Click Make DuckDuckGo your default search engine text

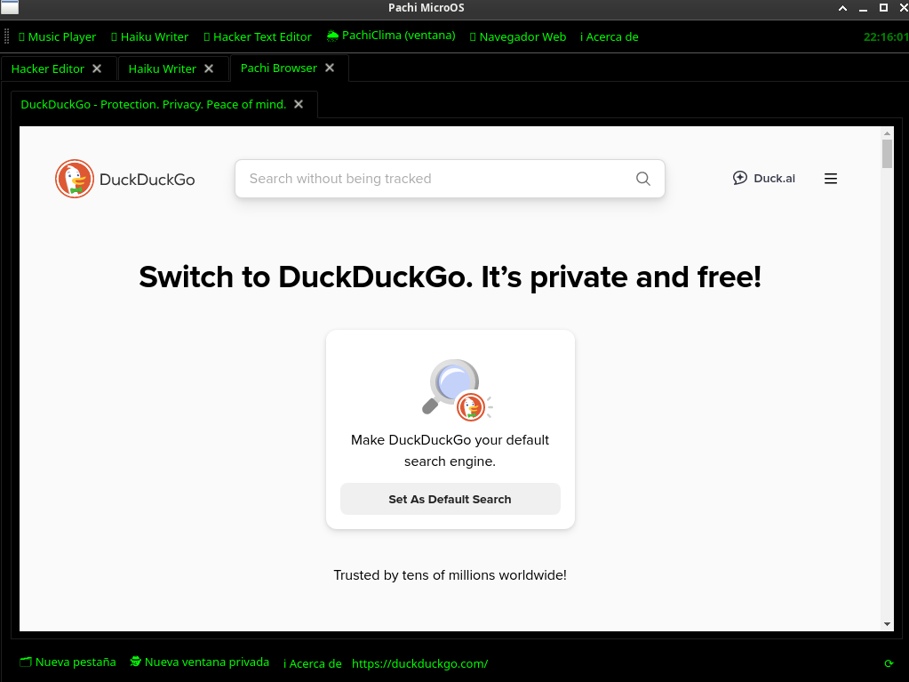(x=450, y=451)
